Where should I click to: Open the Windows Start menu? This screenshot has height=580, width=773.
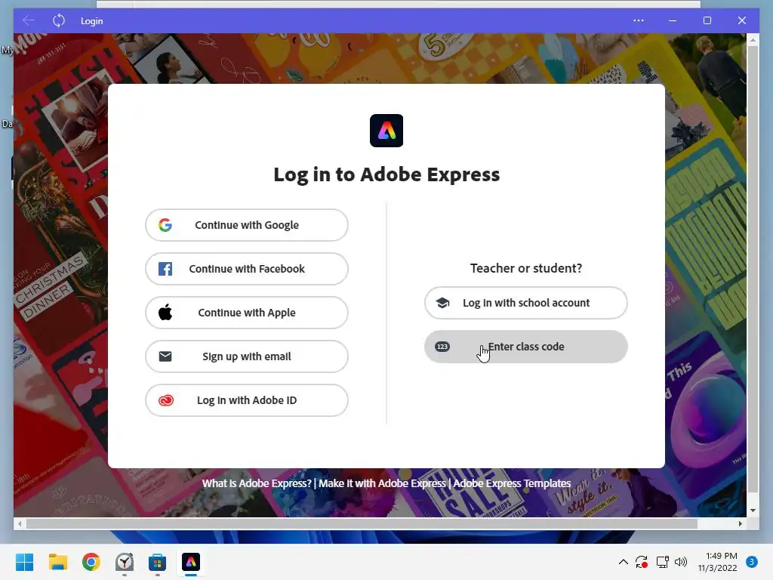click(x=25, y=562)
